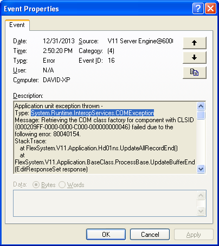Click the Data box scroll up arrow
Screen dimensions: 219x246
201,195
